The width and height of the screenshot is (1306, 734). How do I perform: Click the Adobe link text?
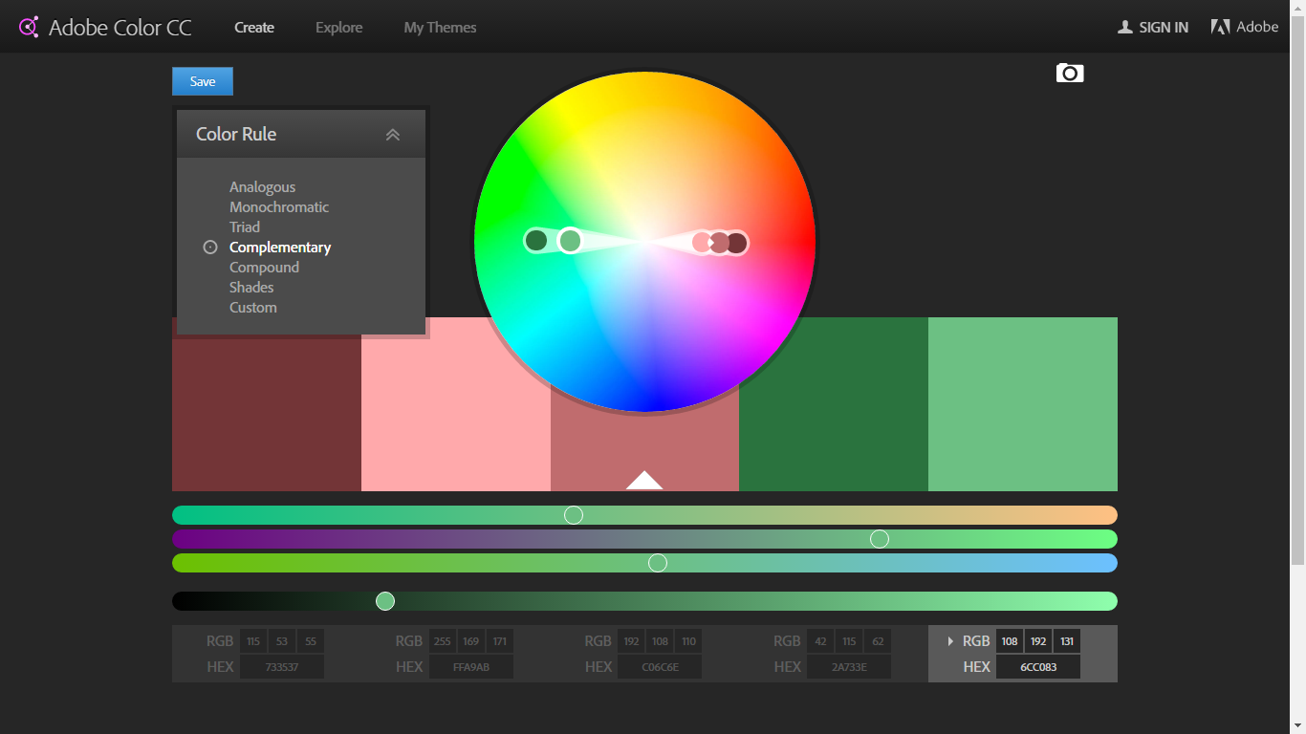pyautogui.click(x=1257, y=27)
